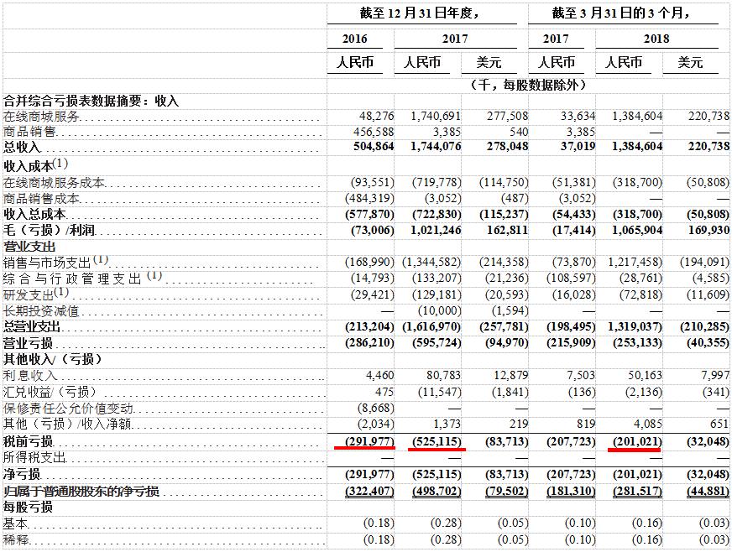The image size is (732, 552).
Task: Click the "收入总成本" row label
Action: click(34, 214)
